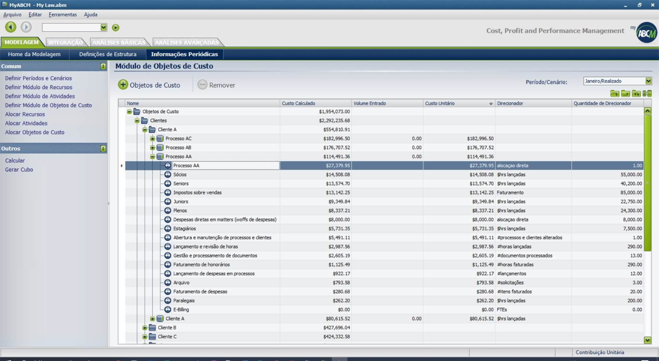Click the arrow icon beside Impostos sobre vendas
Image resolution: width=659 pixels, height=361 pixels.
pos(167,192)
